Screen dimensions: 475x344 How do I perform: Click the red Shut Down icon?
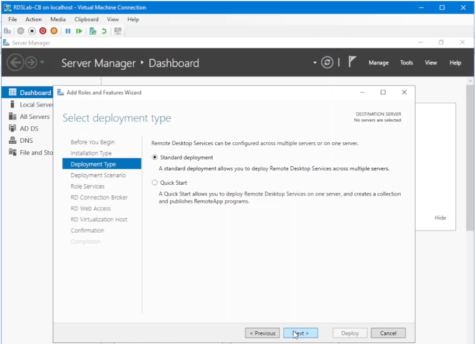[x=43, y=31]
